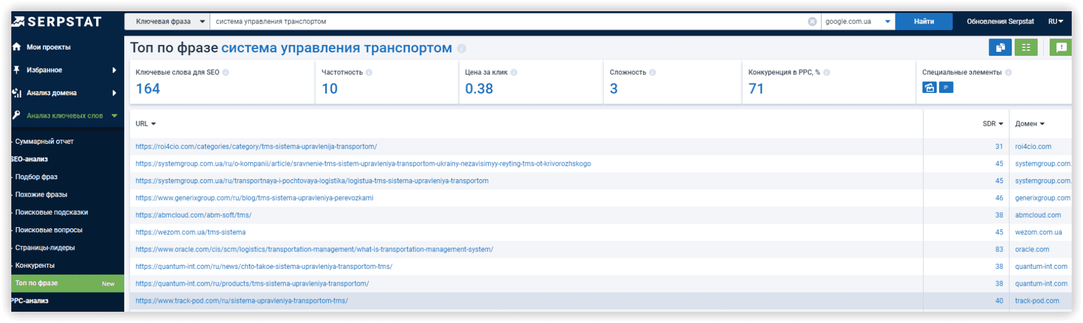Viewport: 1083px width, 323px height.
Task: Click the track-pod.com domain link
Action: pos(1037,301)
